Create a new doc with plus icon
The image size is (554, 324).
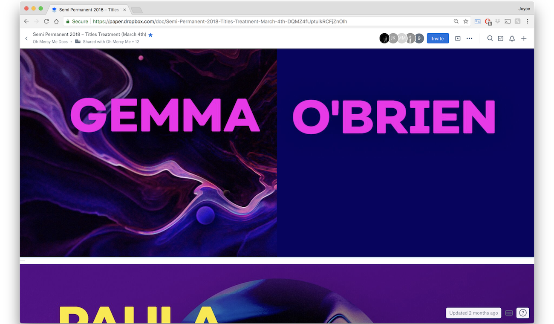tap(524, 38)
